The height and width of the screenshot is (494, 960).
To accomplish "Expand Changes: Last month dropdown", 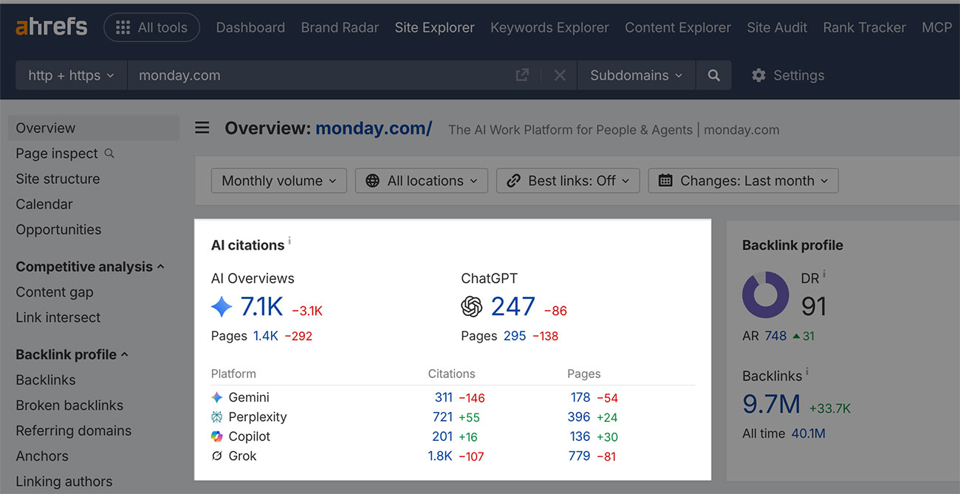I will tap(743, 181).
